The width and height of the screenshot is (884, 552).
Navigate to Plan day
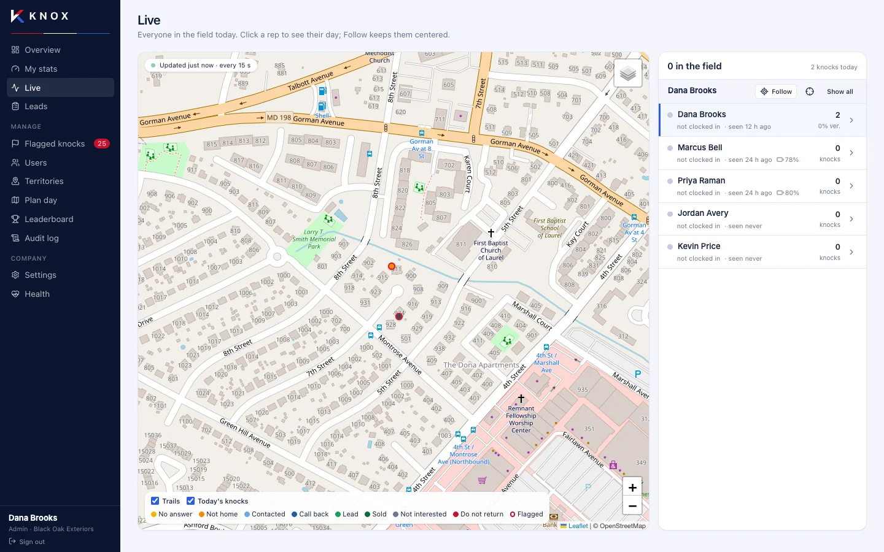click(60, 200)
